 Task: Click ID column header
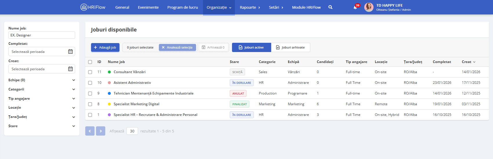(99, 62)
